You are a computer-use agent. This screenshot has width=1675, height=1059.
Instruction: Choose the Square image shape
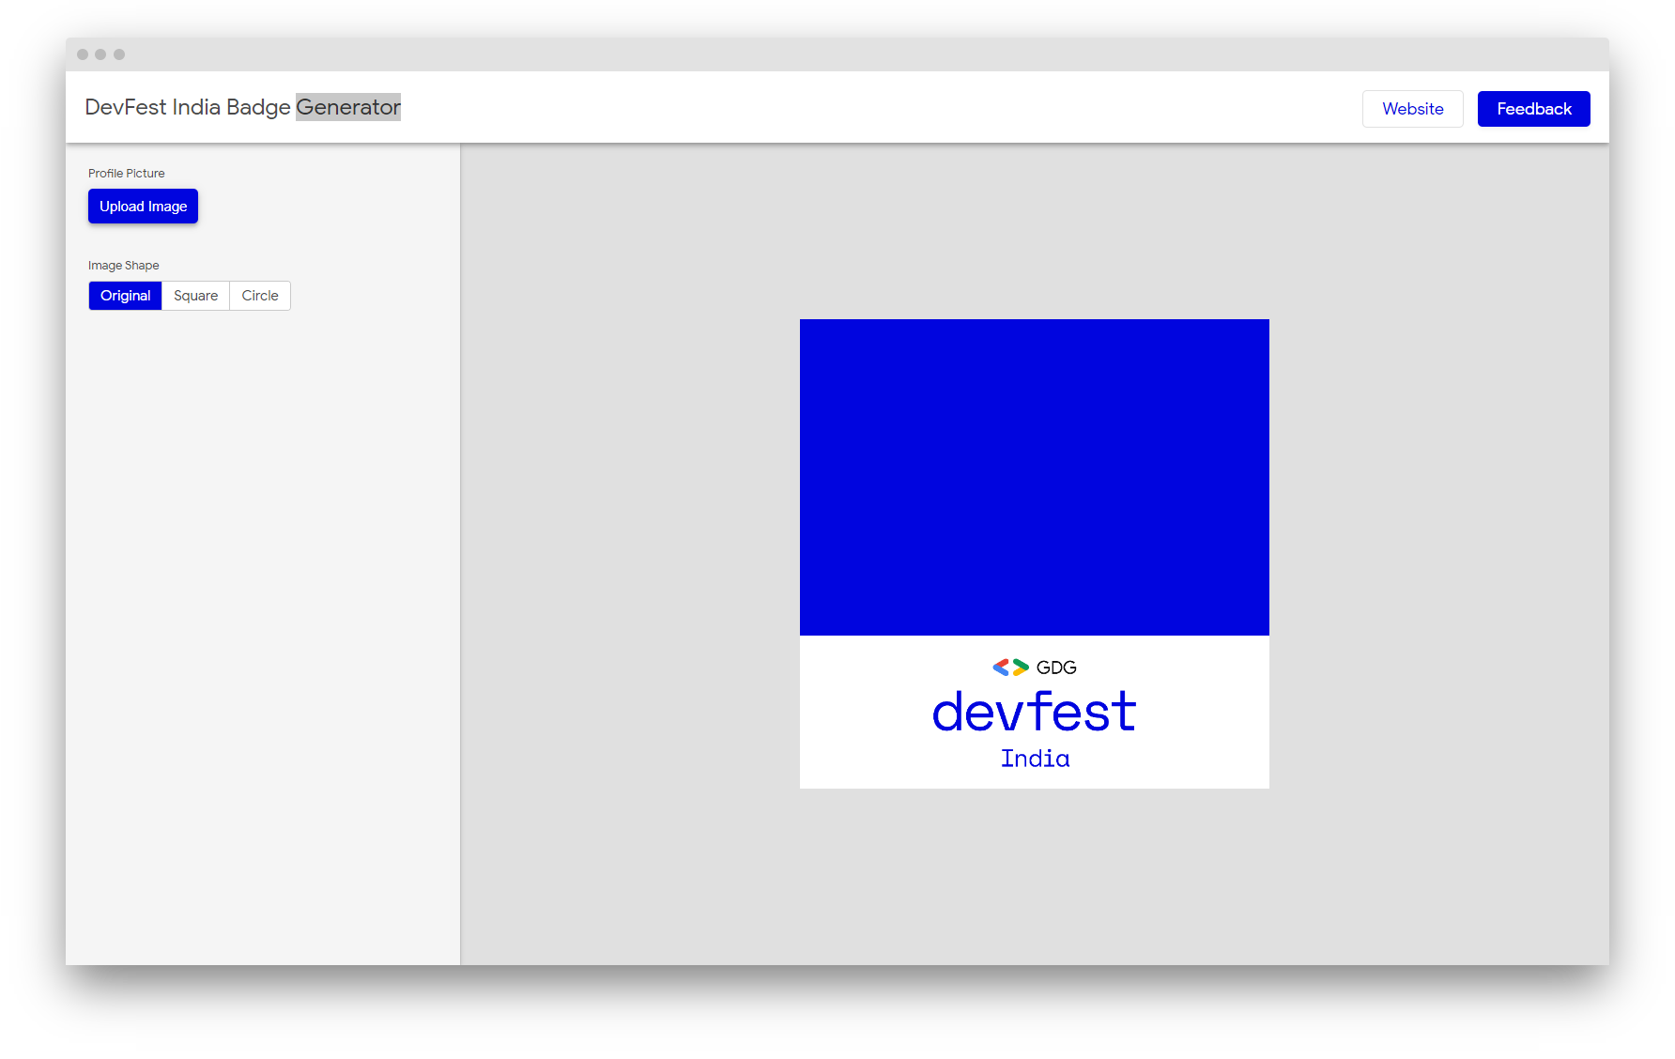[195, 296]
